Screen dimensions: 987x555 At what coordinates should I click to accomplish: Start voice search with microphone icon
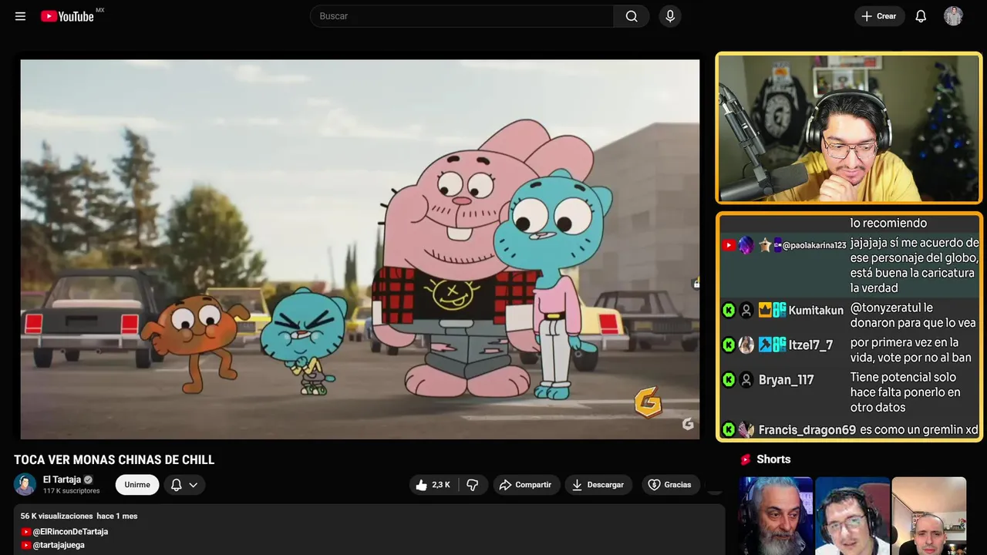point(670,16)
